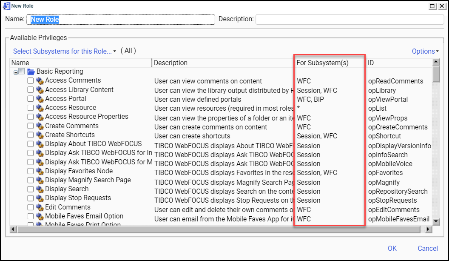Click Cancel to discard changes
Screen dimensions: 449x261
click(x=427, y=248)
